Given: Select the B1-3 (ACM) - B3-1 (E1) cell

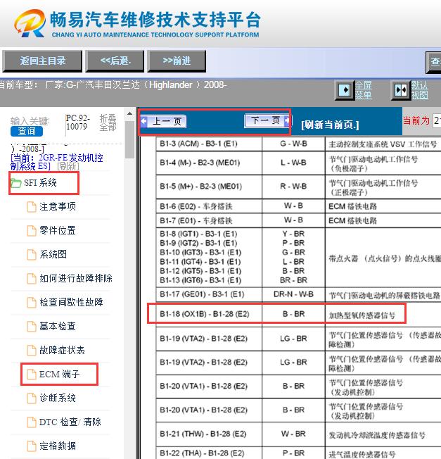Looking at the screenshot, I should point(209,144).
